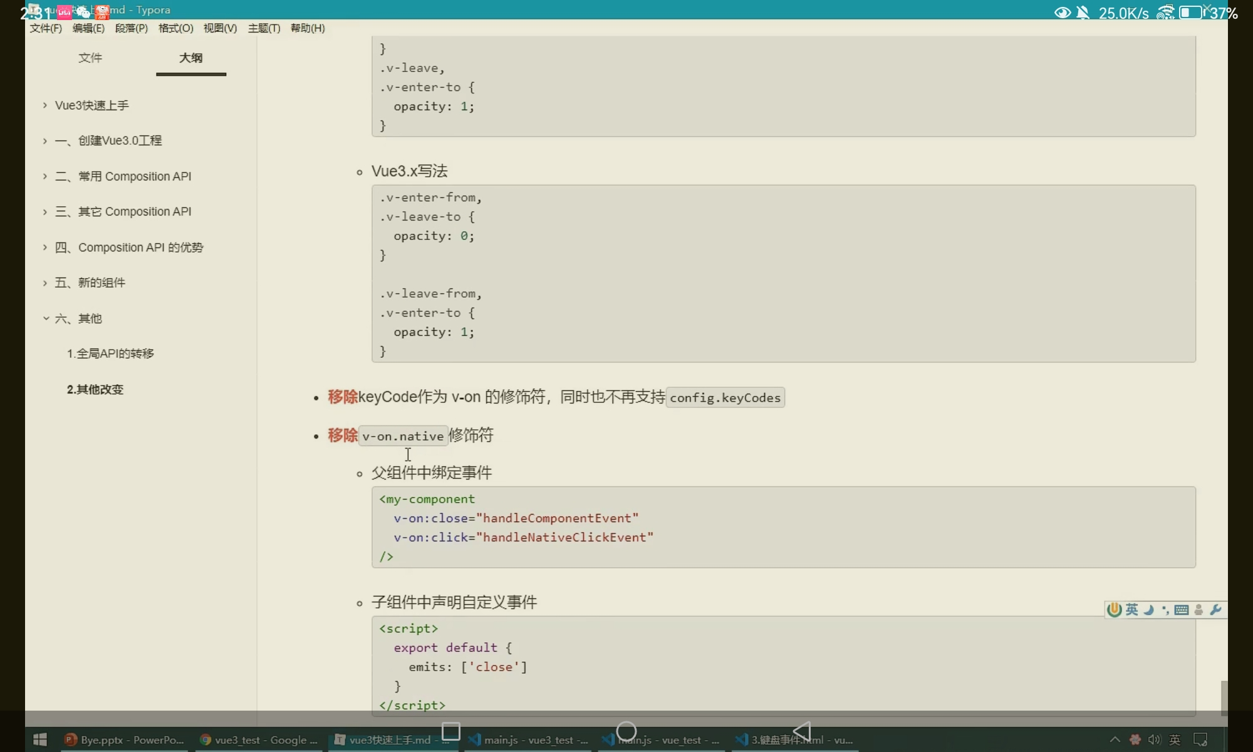Toggle IME punctuation mode icon

click(x=1165, y=610)
